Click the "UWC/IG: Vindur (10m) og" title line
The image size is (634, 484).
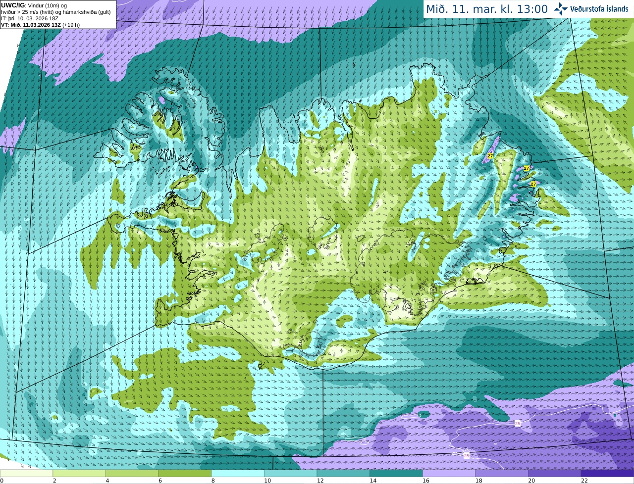tap(34, 5)
